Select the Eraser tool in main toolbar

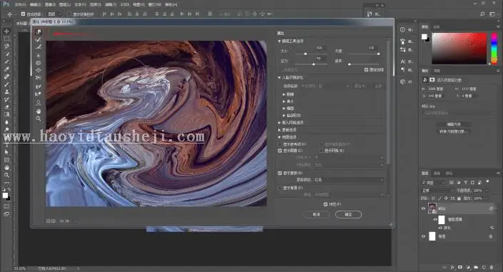[6, 107]
